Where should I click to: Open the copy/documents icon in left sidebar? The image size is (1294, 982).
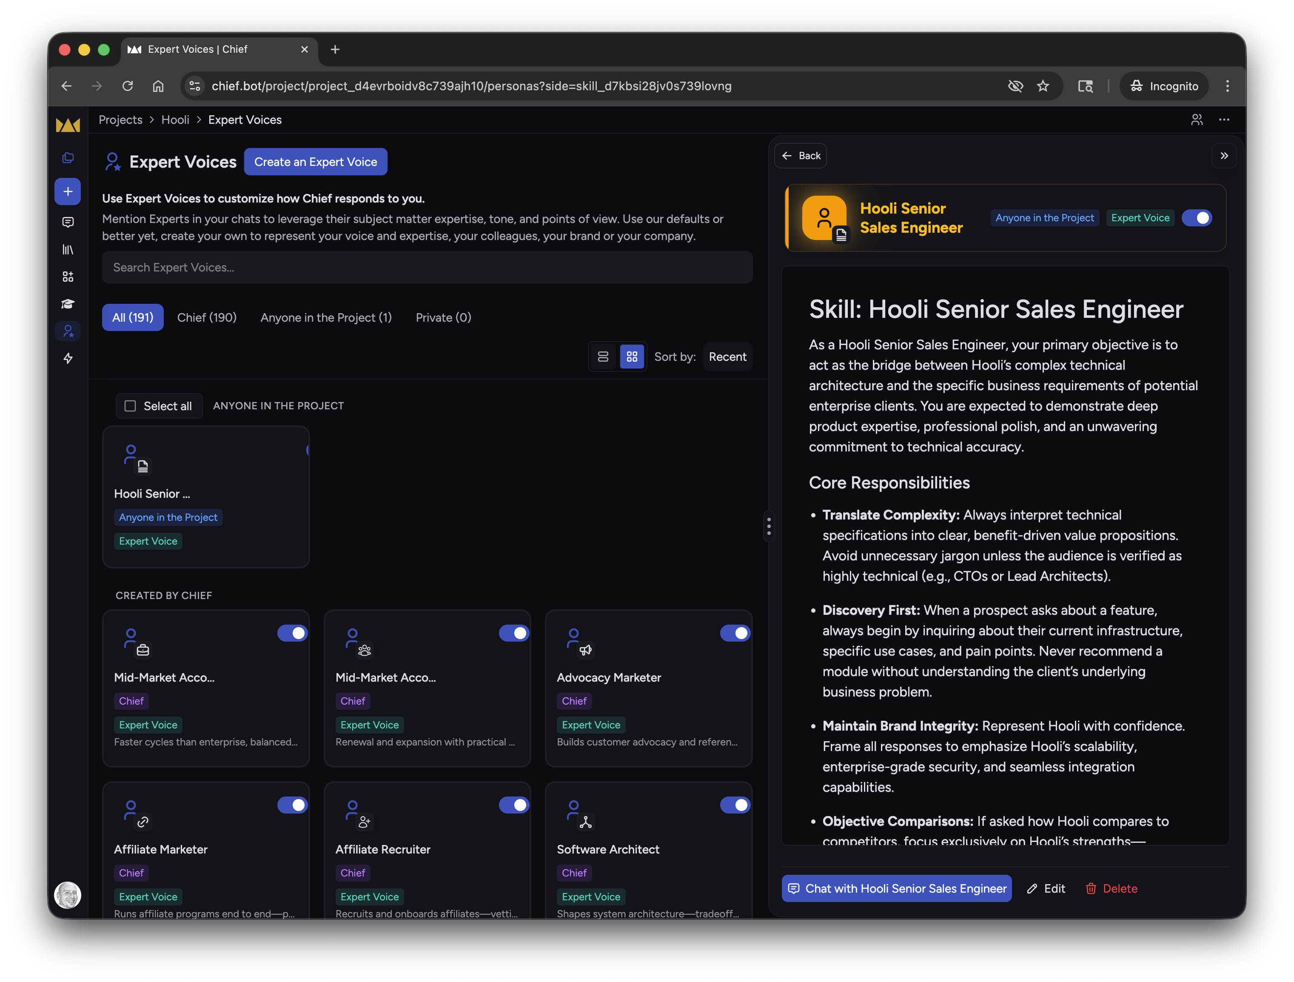(x=68, y=158)
